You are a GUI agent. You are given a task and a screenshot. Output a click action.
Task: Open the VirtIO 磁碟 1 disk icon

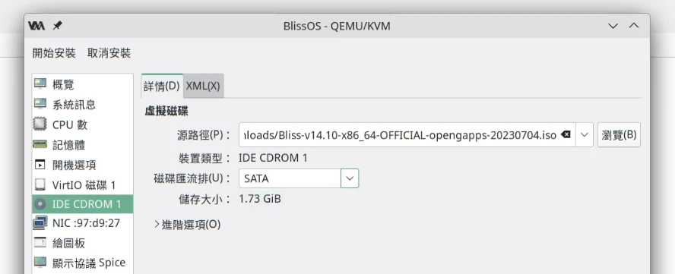tap(40, 184)
